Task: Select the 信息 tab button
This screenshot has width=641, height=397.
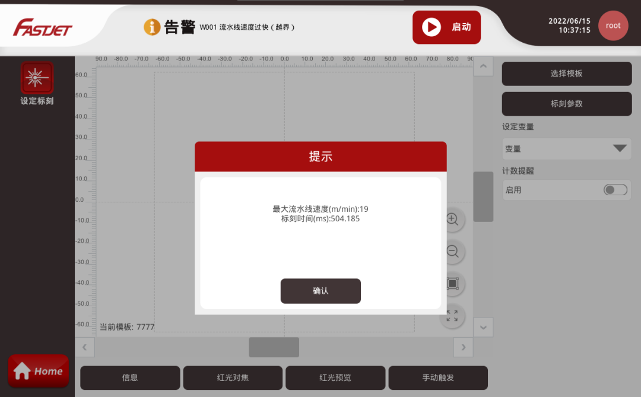Action: tap(130, 378)
